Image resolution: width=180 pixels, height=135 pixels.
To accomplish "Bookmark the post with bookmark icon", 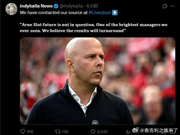I will 164,132.
